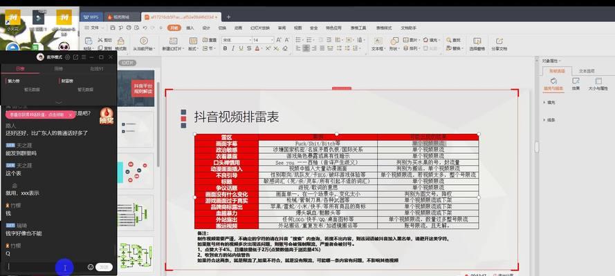Click the emoji smiley icon in chat
Image resolution: width=615 pixels, height=276 pixels.
[x=91, y=267]
